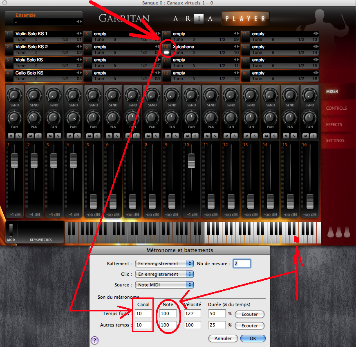Click the Nb de mesure input field
The height and width of the screenshot is (347, 356).
tap(242, 264)
